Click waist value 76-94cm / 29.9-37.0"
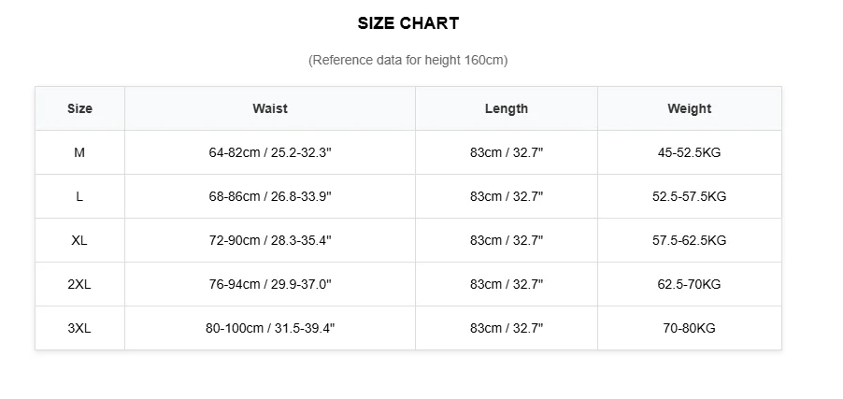 [269, 284]
